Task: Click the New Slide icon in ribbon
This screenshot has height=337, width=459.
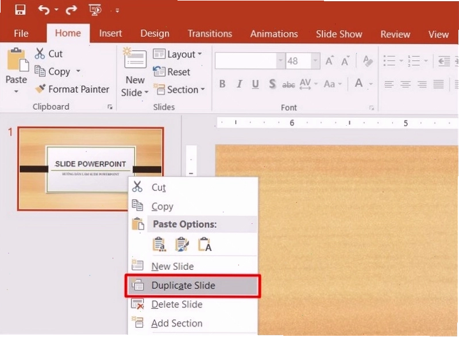Action: 135,59
